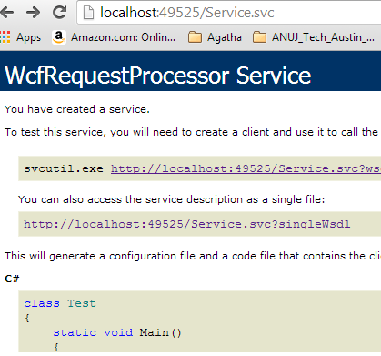The width and height of the screenshot is (381, 356).
Task: Open the Amazon.com bookmark
Action: tap(114, 37)
